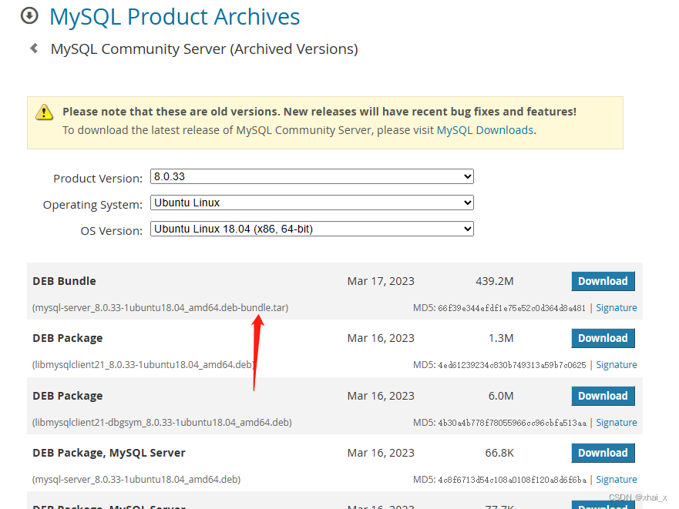Viewport: 679px width, 509px height.
Task: Click Signature for mysql-server amd64 deb
Action: 617,479
